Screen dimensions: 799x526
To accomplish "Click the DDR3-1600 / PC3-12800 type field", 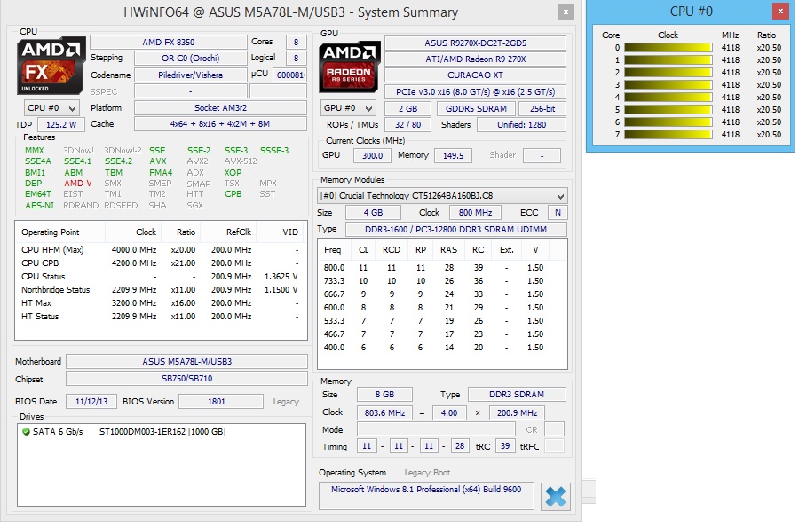I will [456, 229].
